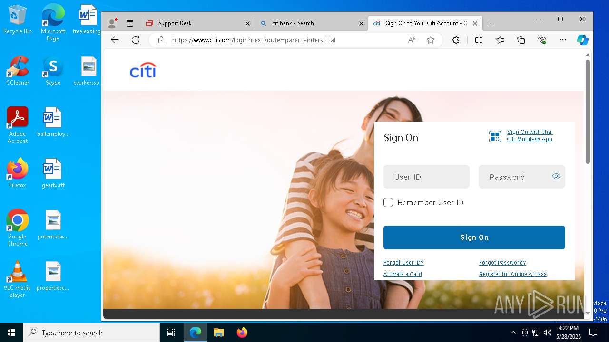Image resolution: width=609 pixels, height=342 pixels.
Task: Open the Collections icon
Action: 521,40
